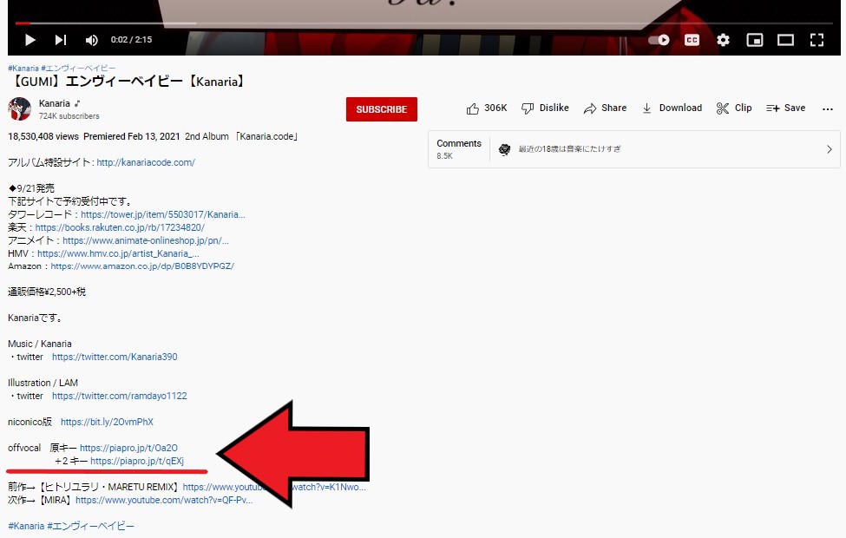Screen dimensions: 846x538
Task: Enter full screen mode
Action: pos(816,40)
